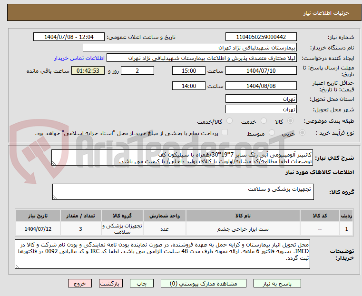The image size is (362, 296).
Task: Click the نام کالا column header
Action: tap(243, 216)
